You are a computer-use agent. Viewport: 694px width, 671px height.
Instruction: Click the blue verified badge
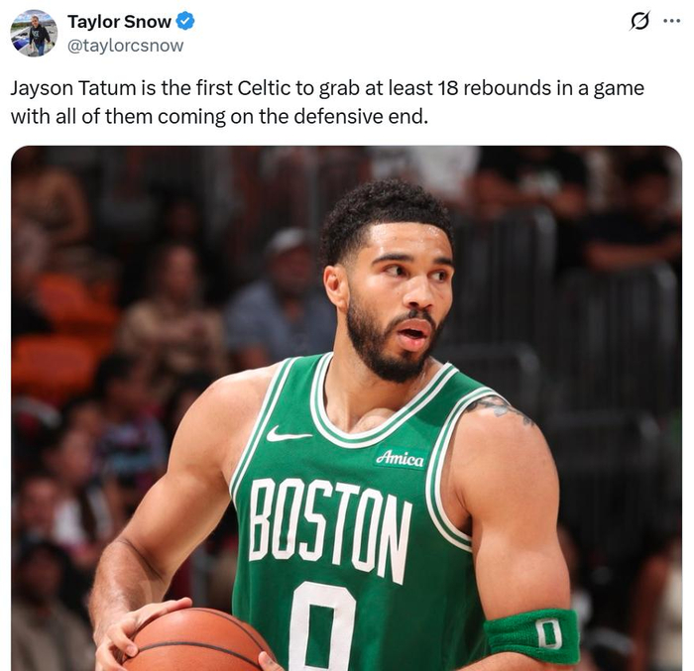tap(185, 22)
